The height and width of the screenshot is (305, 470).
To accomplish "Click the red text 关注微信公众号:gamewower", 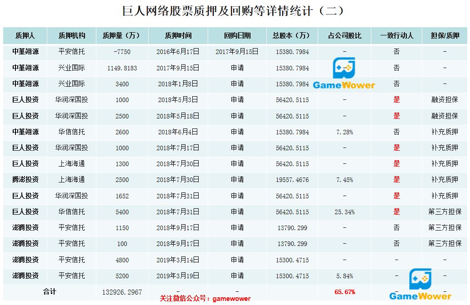I will (x=205, y=299).
